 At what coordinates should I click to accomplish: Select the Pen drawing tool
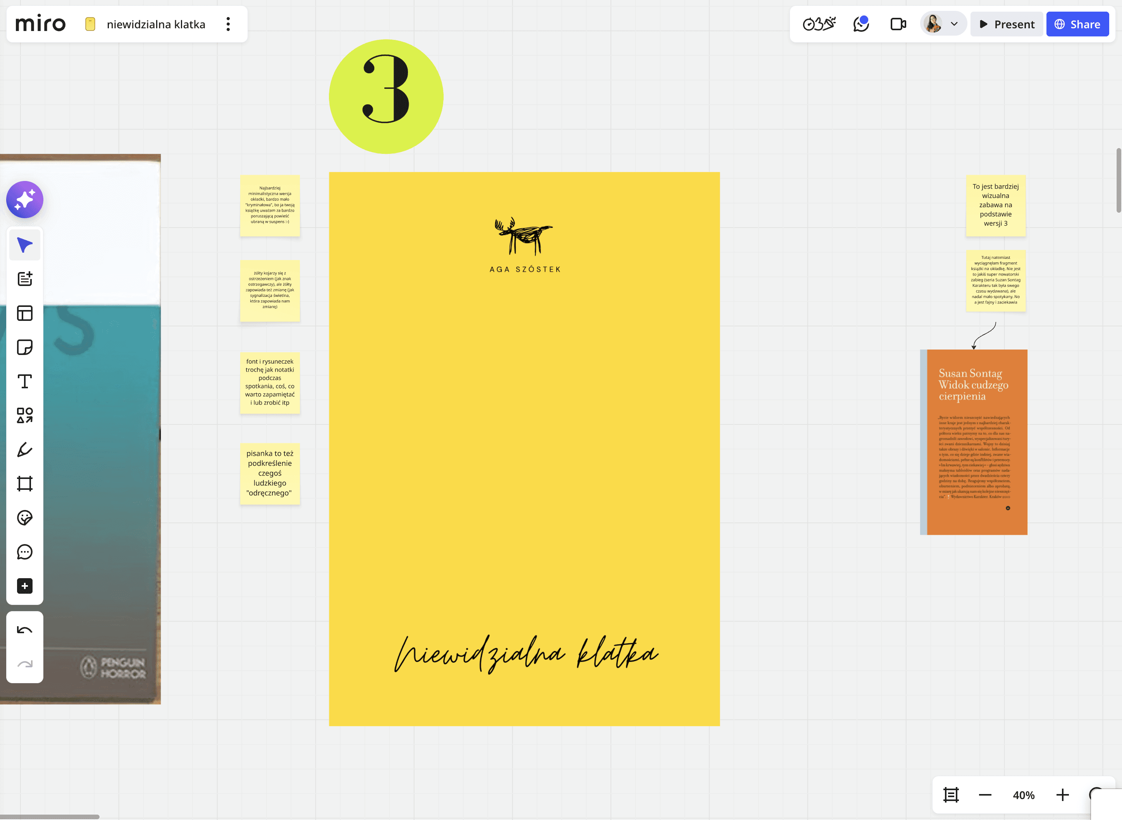[25, 450]
